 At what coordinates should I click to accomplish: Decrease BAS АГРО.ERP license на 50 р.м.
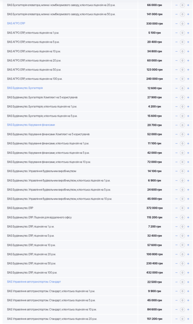click(x=177, y=70)
